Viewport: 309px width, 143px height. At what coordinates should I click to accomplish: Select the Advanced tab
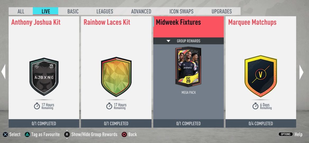pyautogui.click(x=141, y=11)
